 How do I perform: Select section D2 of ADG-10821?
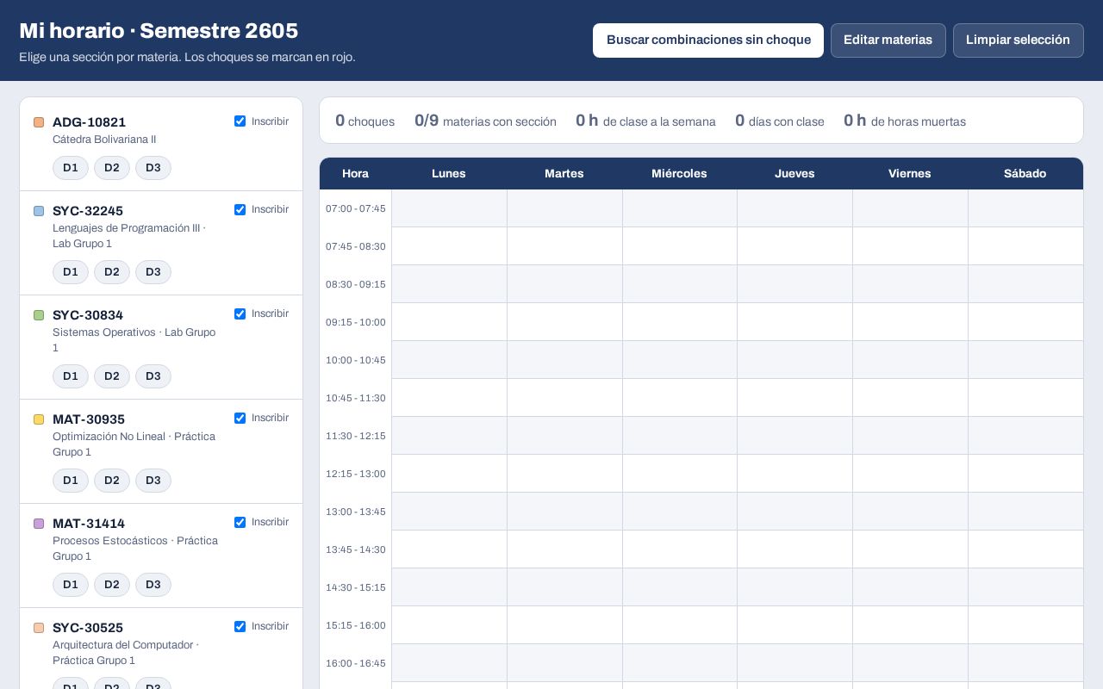click(112, 168)
